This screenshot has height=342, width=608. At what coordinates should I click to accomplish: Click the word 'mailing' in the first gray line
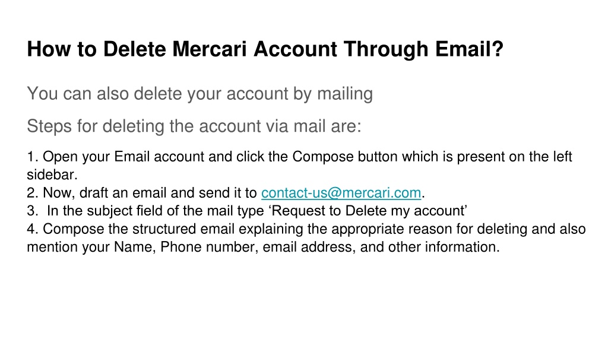click(x=345, y=94)
